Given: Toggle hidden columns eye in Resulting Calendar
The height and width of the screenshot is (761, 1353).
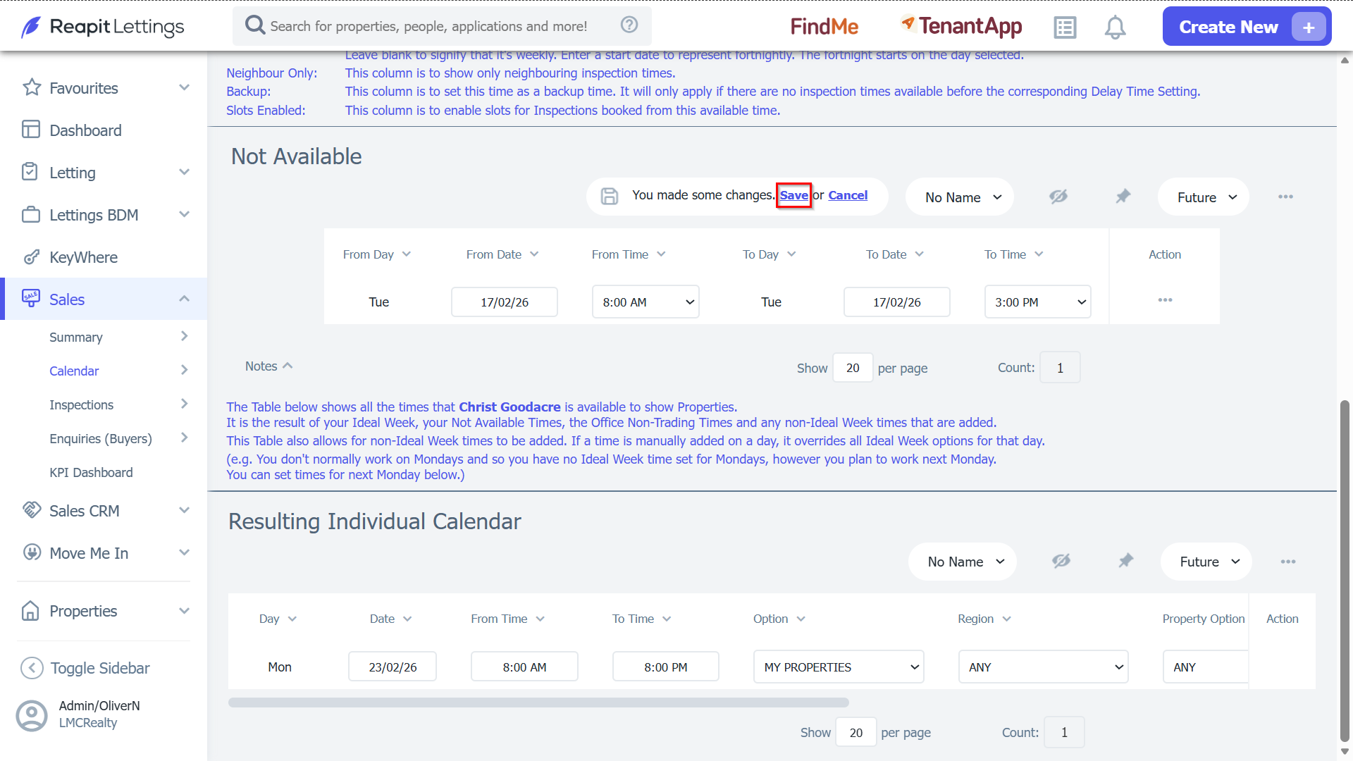Looking at the screenshot, I should (1061, 561).
